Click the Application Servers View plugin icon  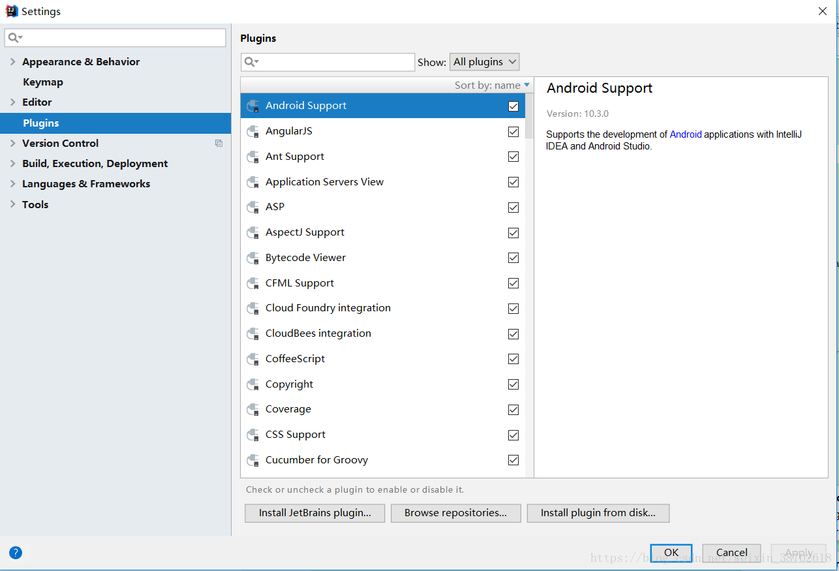[x=253, y=182]
